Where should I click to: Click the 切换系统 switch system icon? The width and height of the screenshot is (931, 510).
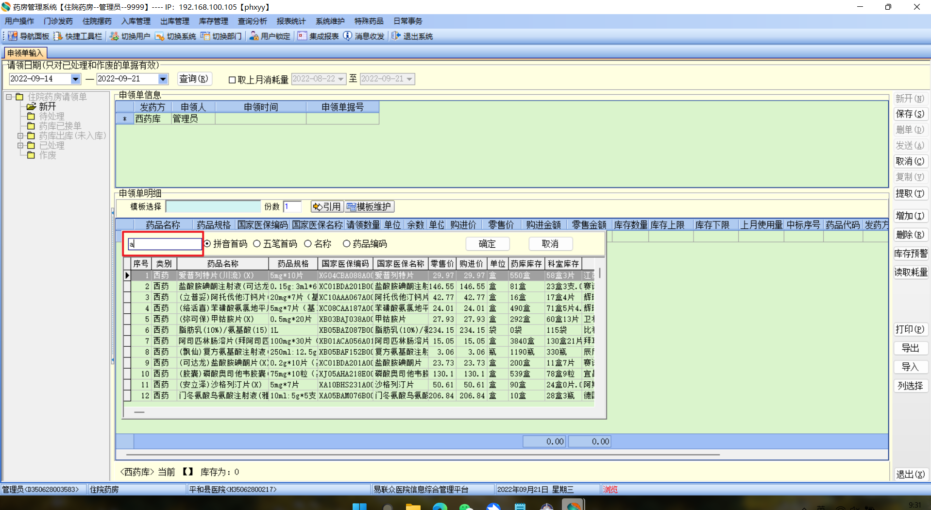160,36
